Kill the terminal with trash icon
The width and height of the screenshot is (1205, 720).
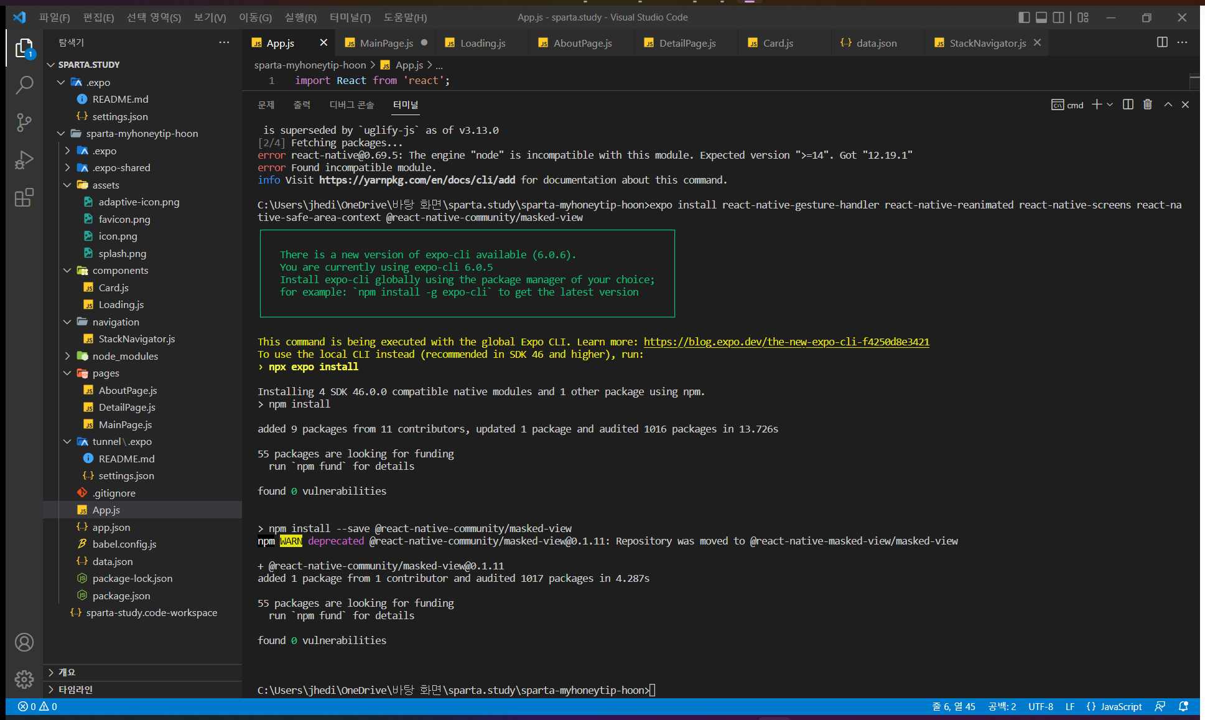tap(1148, 105)
